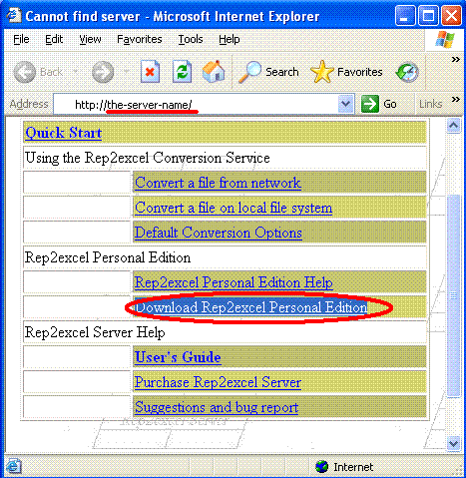The height and width of the screenshot is (478, 466).
Task: Open Rep2excel Personal Edition Help link
Action: (233, 282)
